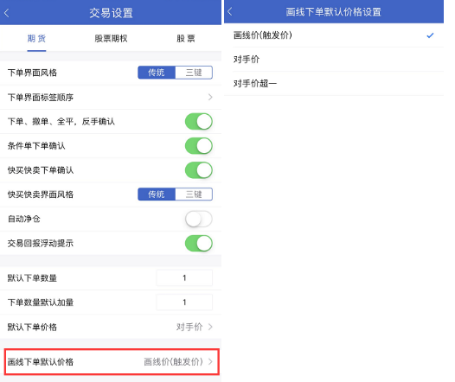Image resolution: width=455 pixels, height=382 pixels.
Task: Go back from 交易设置 screen
Action: [7, 13]
